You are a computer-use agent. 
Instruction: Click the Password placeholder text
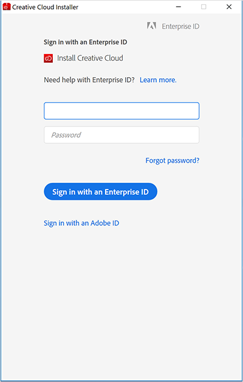66,135
